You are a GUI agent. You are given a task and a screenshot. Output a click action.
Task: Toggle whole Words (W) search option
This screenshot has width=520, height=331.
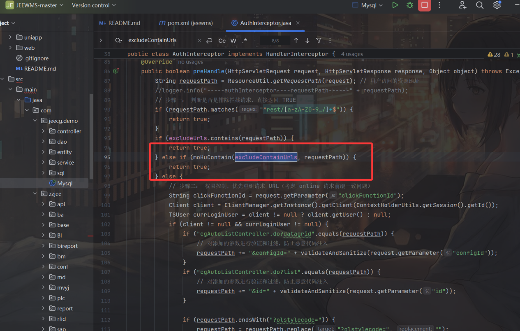(233, 40)
